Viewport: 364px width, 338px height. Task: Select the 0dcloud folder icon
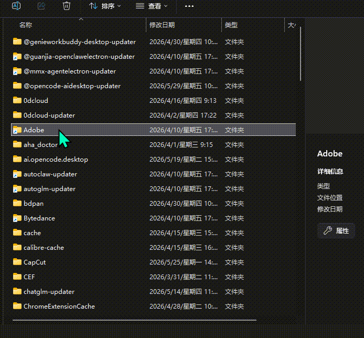click(17, 100)
